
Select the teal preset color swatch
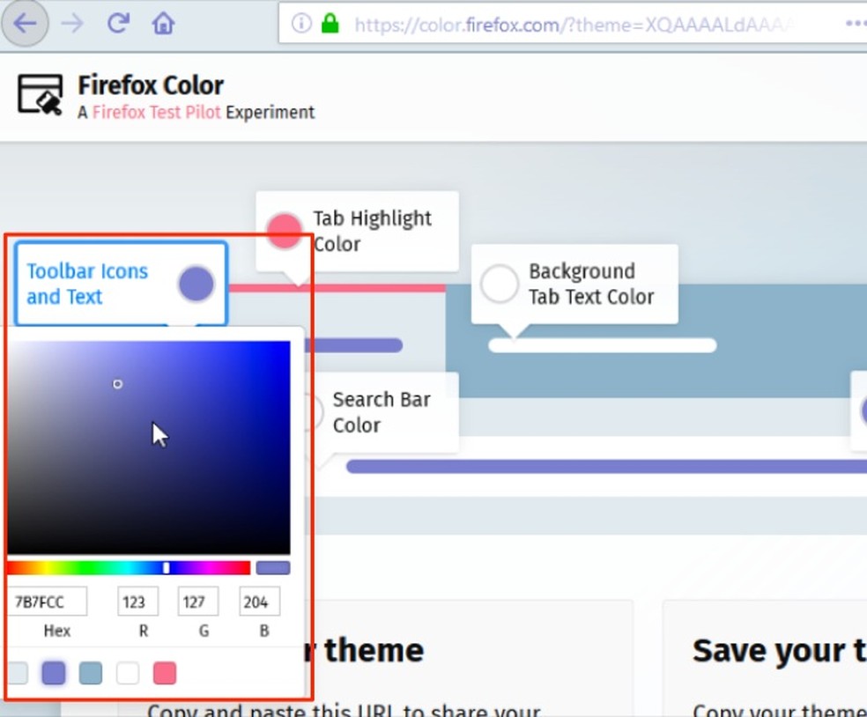coord(90,672)
